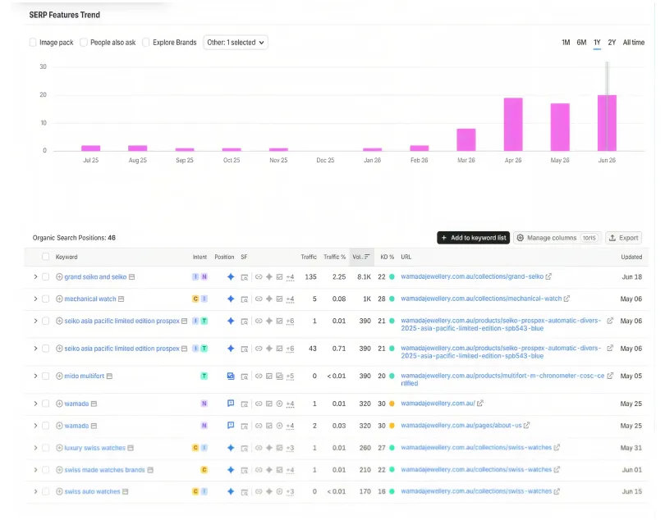Click "+5" more SERP features in "mido multifort" row
The height and width of the screenshot is (520, 665).
pyautogui.click(x=290, y=376)
